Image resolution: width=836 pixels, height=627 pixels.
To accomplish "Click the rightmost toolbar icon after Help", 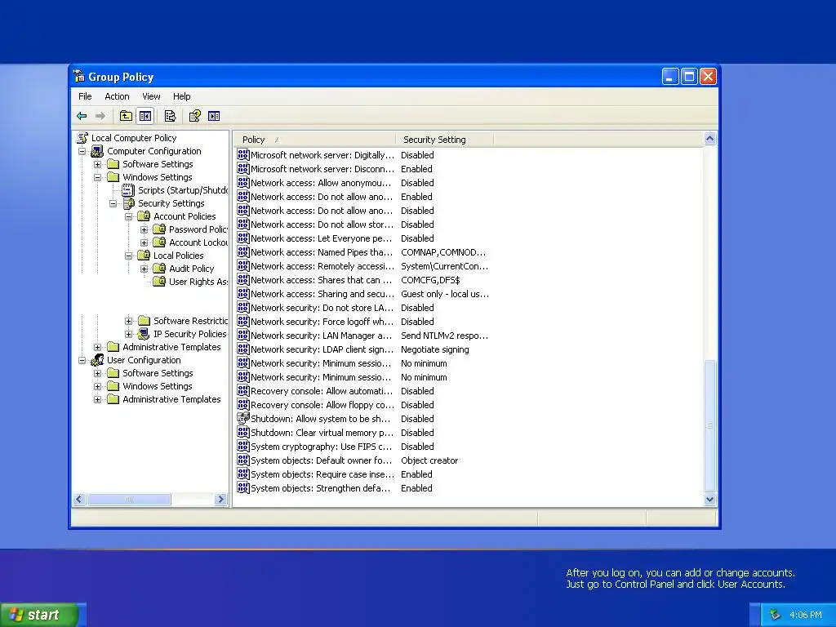I will (214, 116).
